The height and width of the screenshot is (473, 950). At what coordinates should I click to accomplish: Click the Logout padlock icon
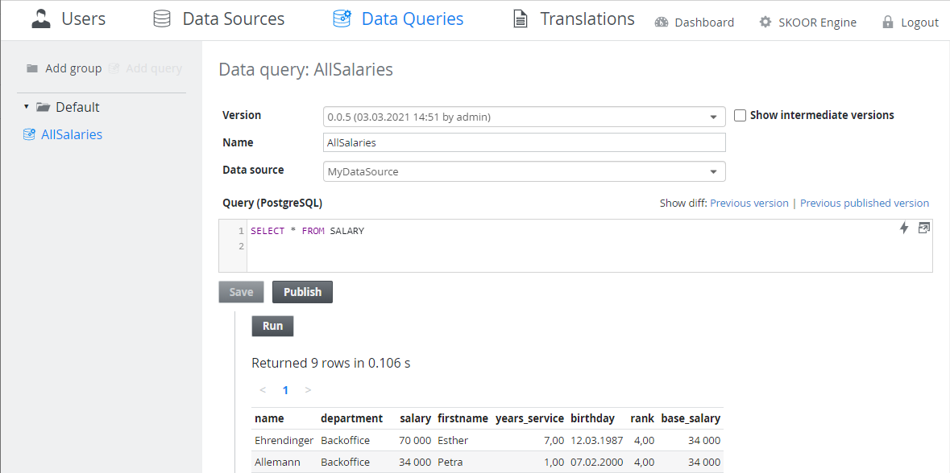point(887,23)
